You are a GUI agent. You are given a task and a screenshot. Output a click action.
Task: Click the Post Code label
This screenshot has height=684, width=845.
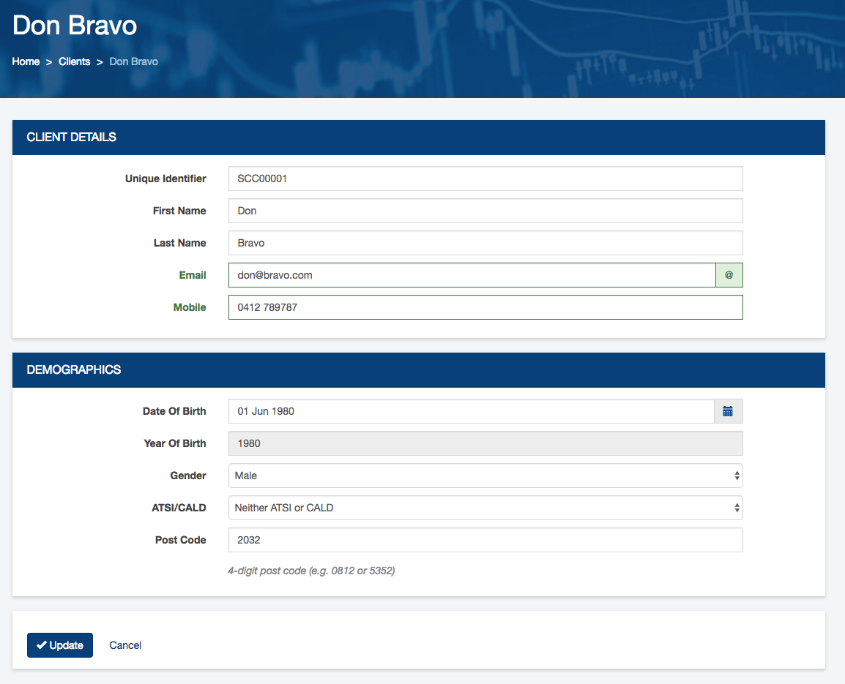(x=181, y=540)
